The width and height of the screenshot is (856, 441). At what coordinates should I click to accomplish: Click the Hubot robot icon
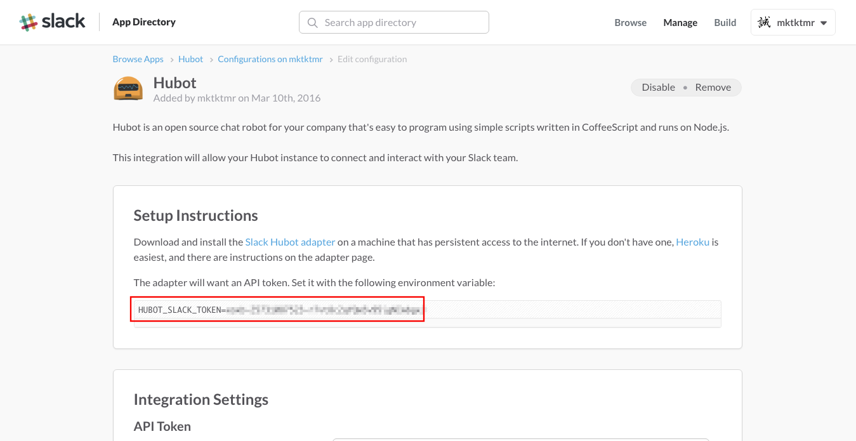128,89
